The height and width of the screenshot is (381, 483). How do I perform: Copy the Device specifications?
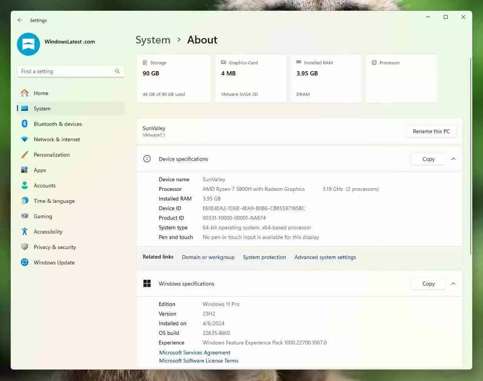(428, 159)
